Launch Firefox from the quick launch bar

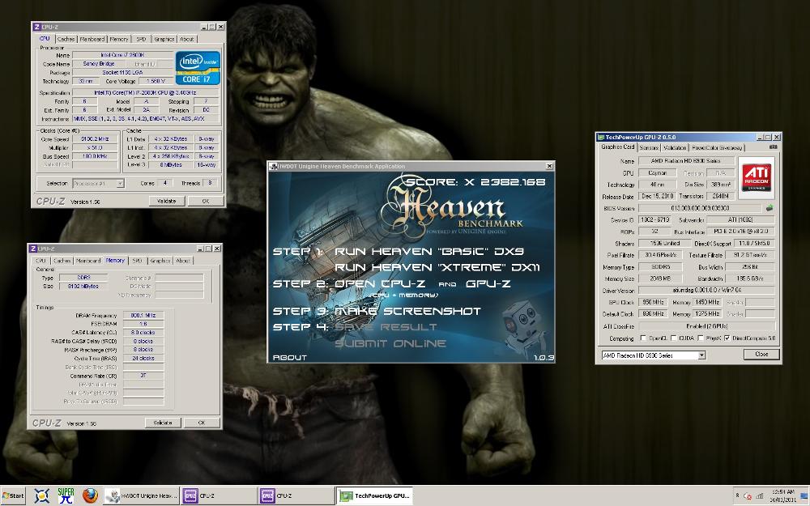(x=90, y=495)
